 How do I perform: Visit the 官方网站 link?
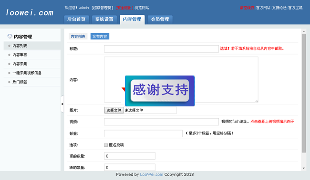tap(263, 8)
